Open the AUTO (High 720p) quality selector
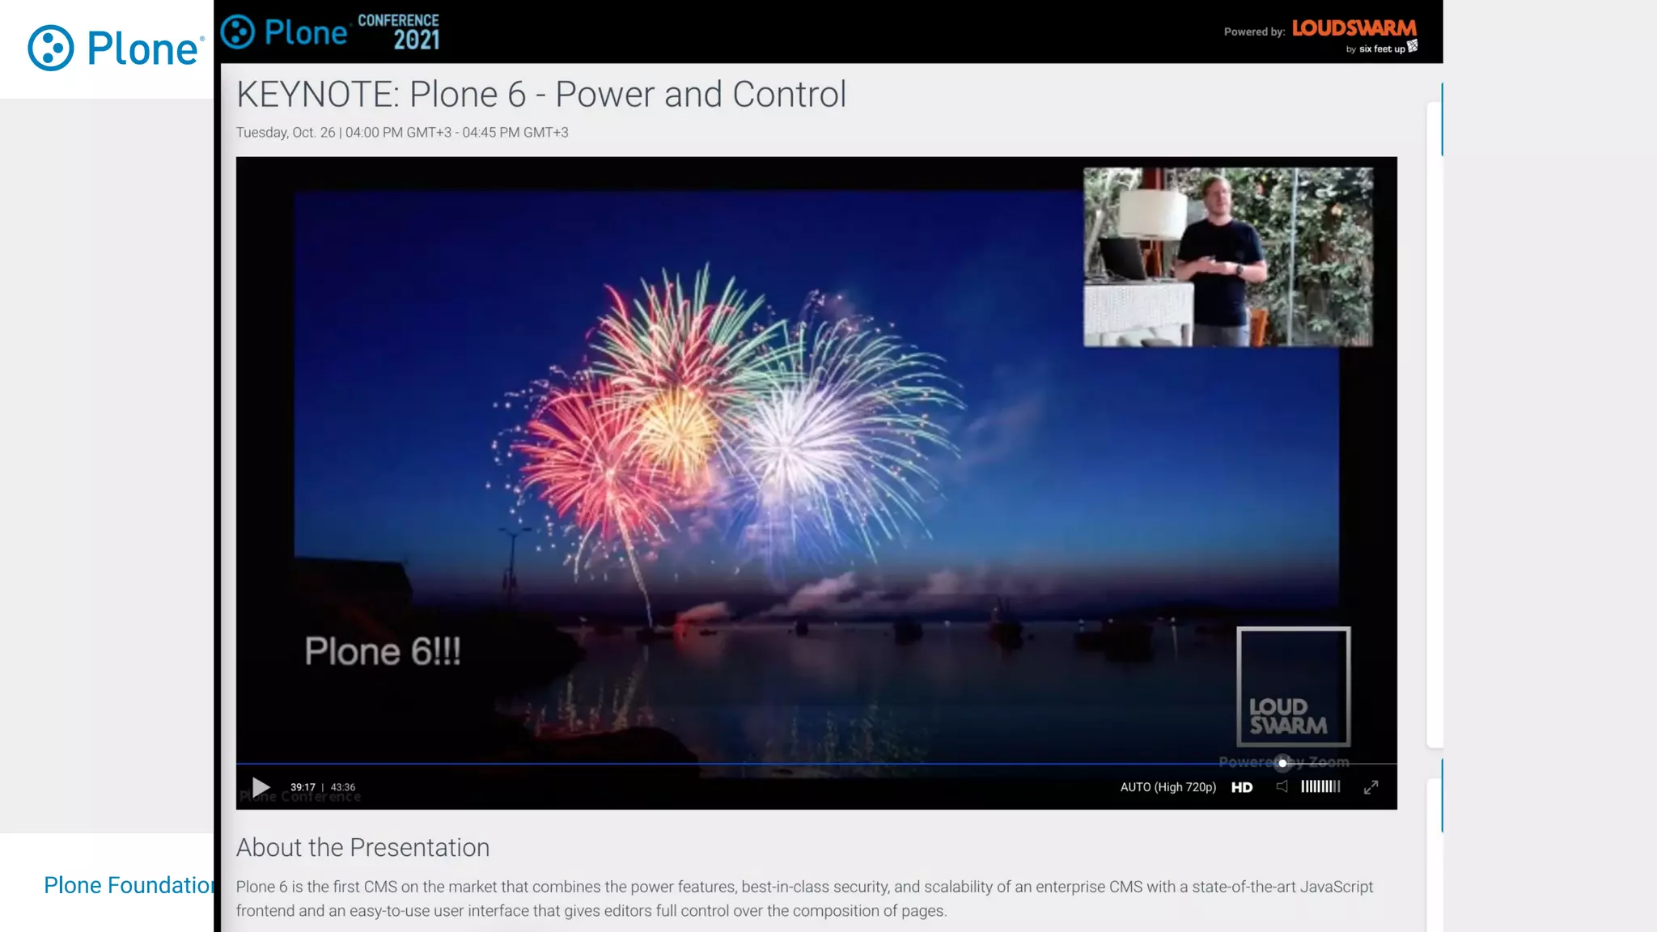This screenshot has width=1657, height=932. (x=1168, y=787)
